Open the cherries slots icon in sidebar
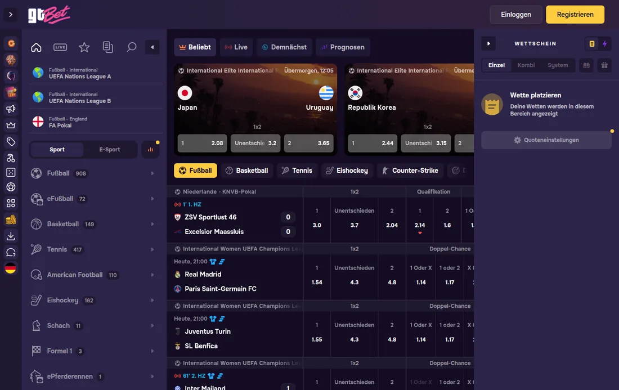 click(x=11, y=158)
